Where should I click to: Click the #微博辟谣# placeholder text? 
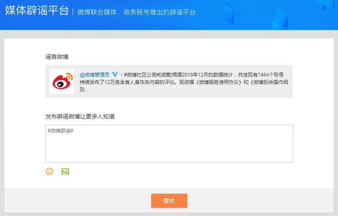tap(60, 131)
